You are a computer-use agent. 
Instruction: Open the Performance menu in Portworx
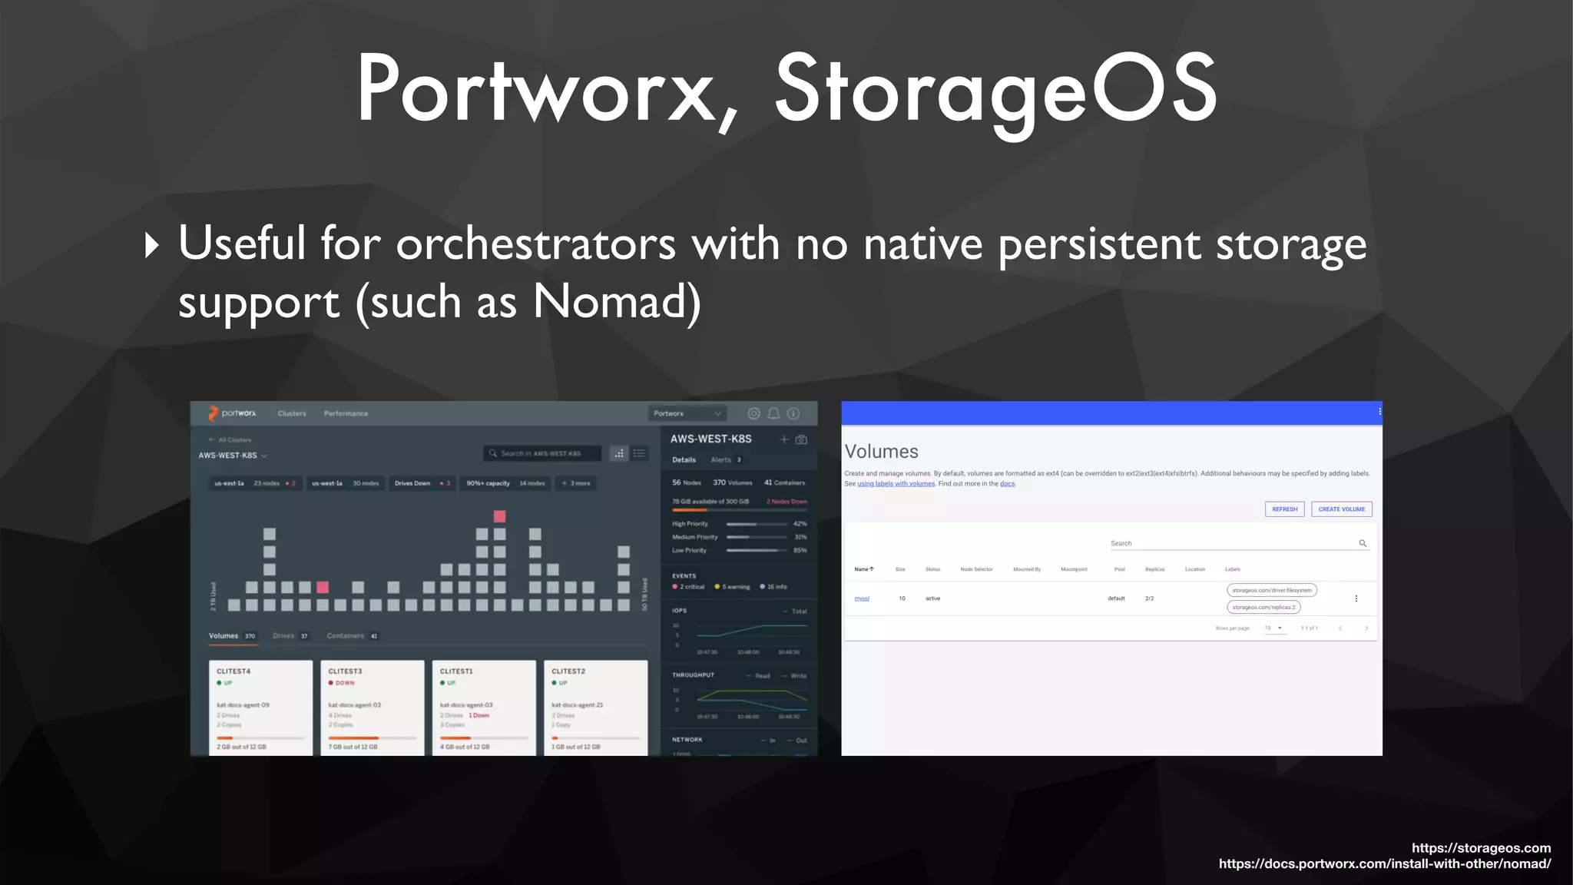[x=346, y=413]
